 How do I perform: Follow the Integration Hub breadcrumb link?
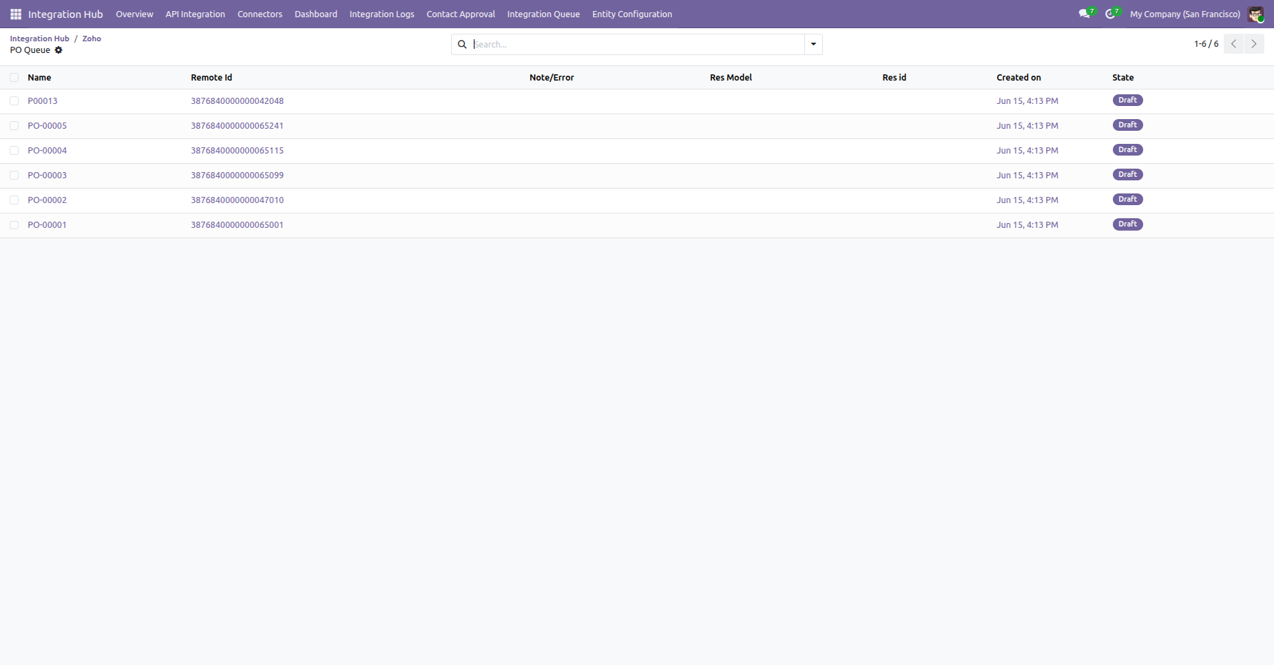click(39, 39)
